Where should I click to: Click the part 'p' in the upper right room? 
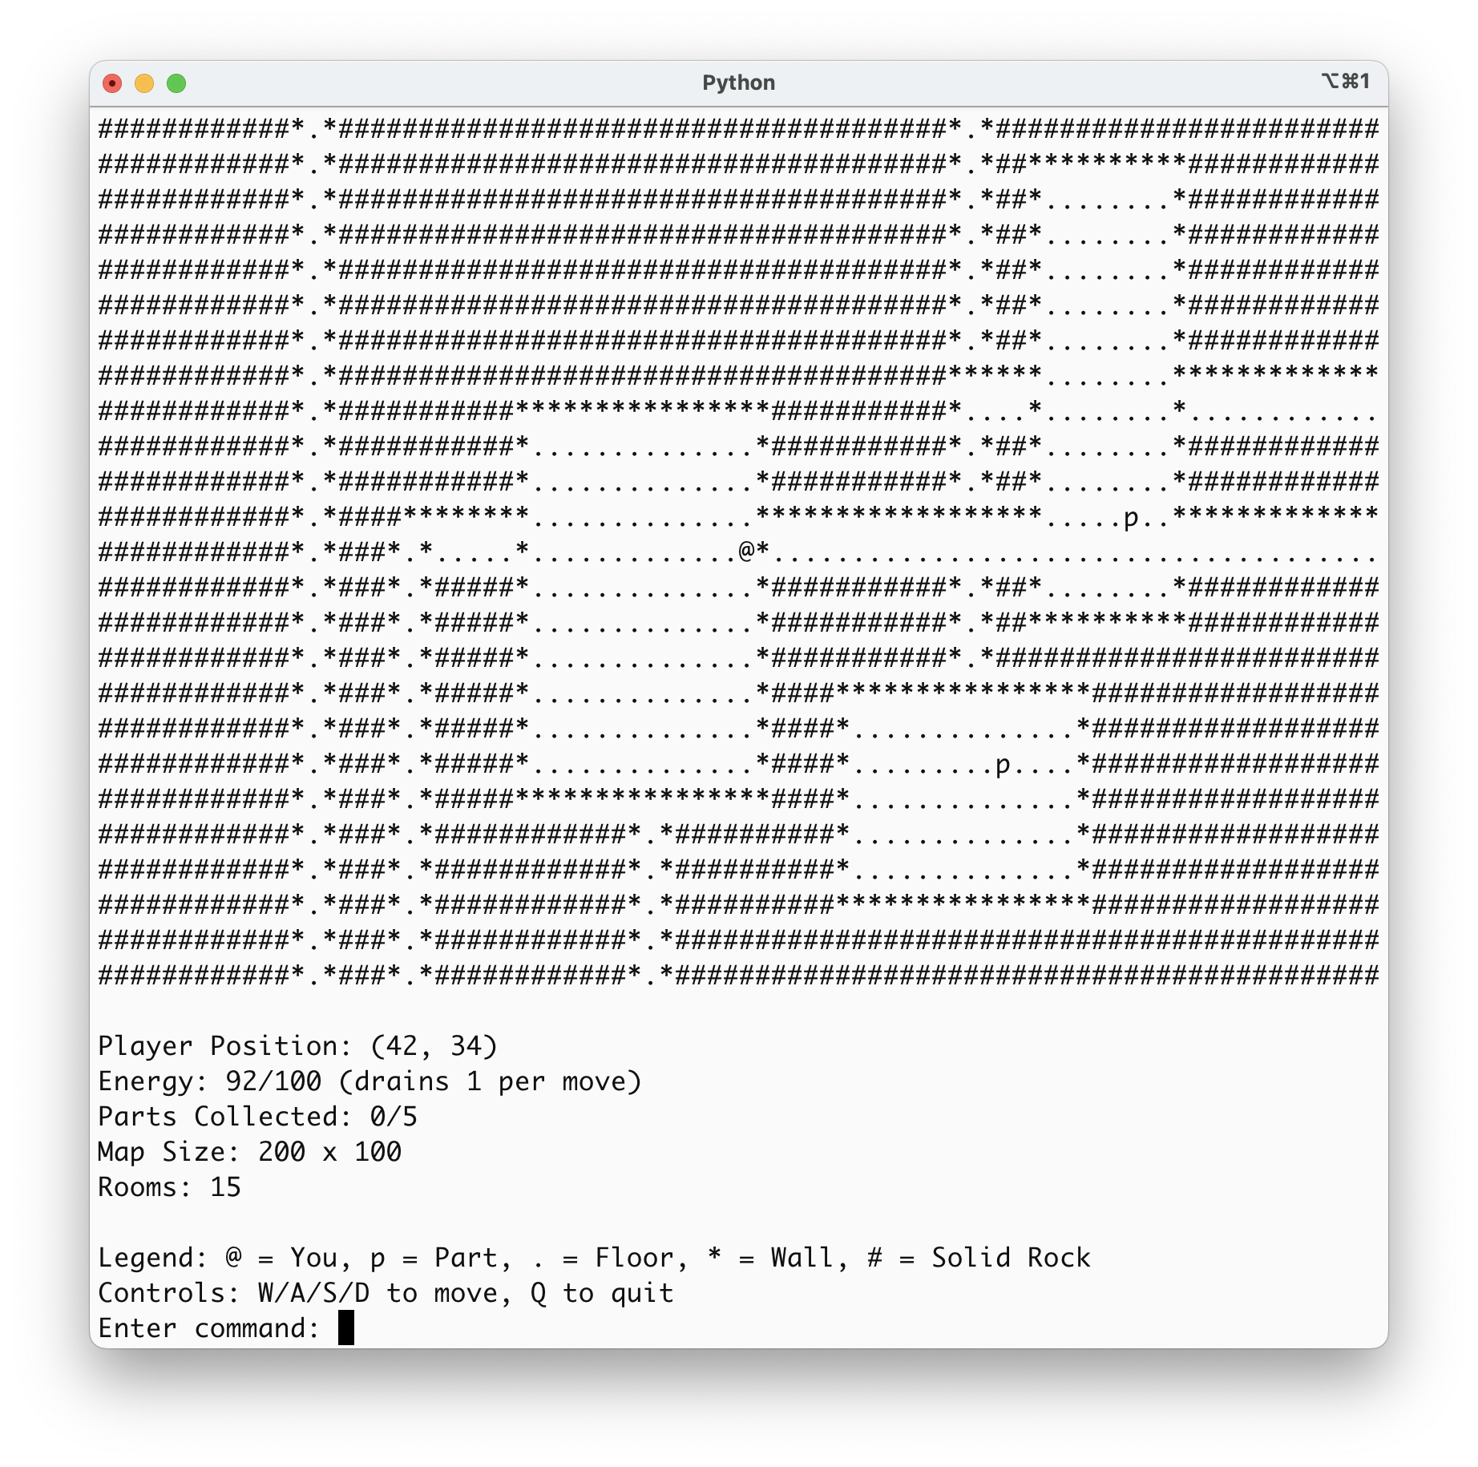[1131, 518]
